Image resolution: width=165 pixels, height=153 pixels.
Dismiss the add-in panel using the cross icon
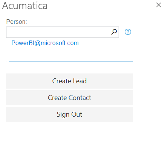coord(159,5)
